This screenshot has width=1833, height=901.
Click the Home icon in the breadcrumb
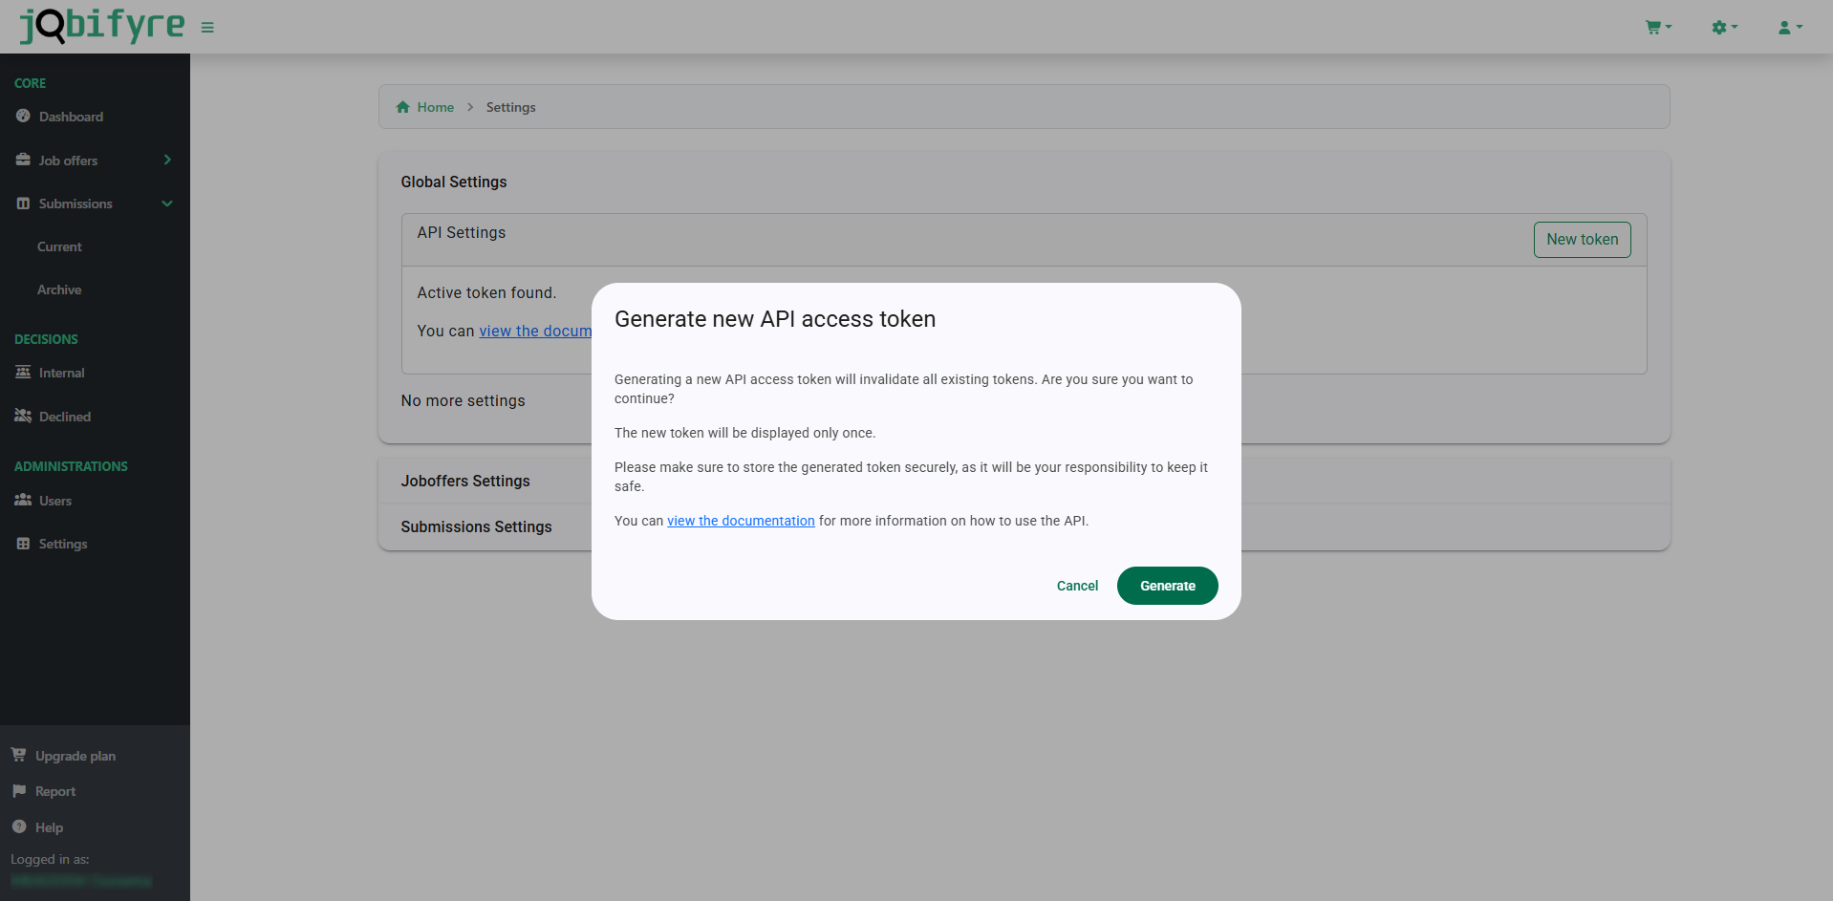(x=403, y=106)
